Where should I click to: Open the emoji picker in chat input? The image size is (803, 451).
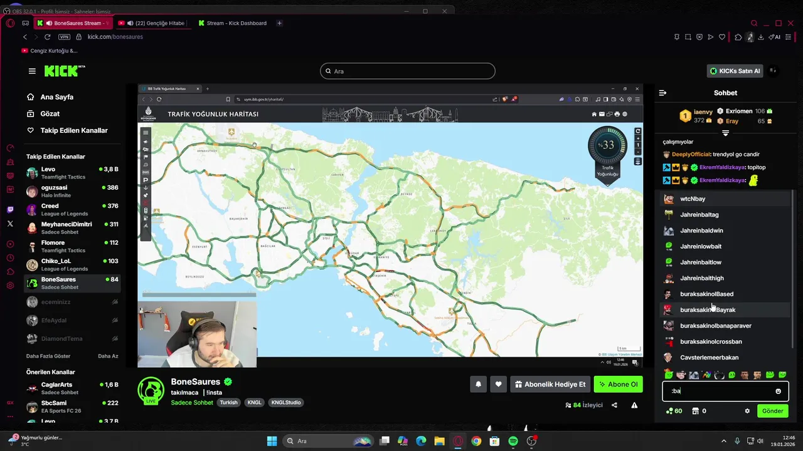(x=778, y=391)
